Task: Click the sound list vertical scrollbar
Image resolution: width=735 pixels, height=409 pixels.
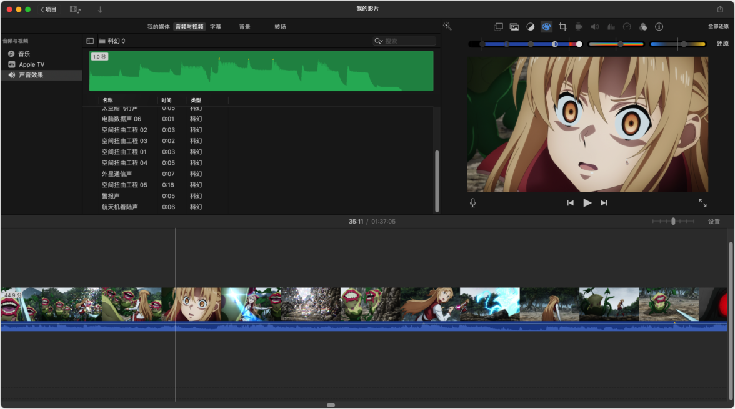Action: click(x=437, y=181)
